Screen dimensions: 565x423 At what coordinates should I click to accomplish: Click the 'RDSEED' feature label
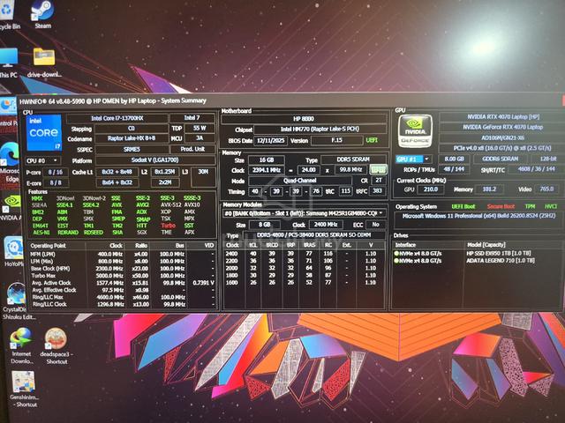click(x=94, y=233)
